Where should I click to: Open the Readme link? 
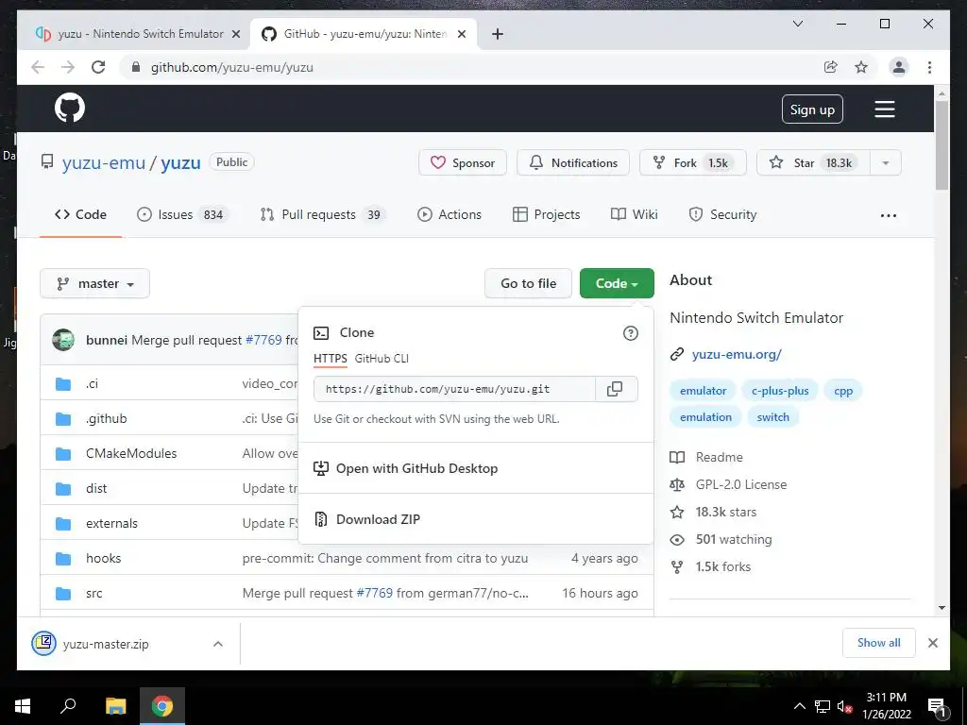point(719,458)
